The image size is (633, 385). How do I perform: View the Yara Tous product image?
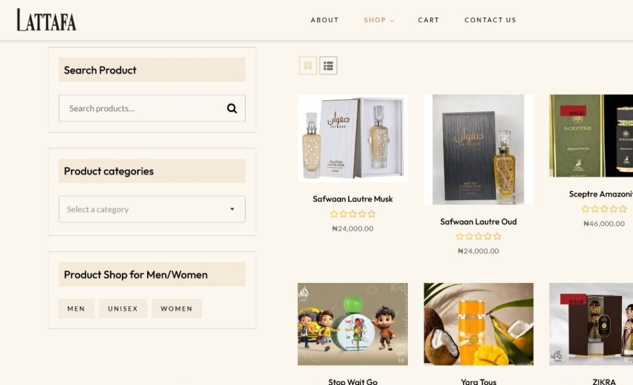pyautogui.click(x=478, y=324)
